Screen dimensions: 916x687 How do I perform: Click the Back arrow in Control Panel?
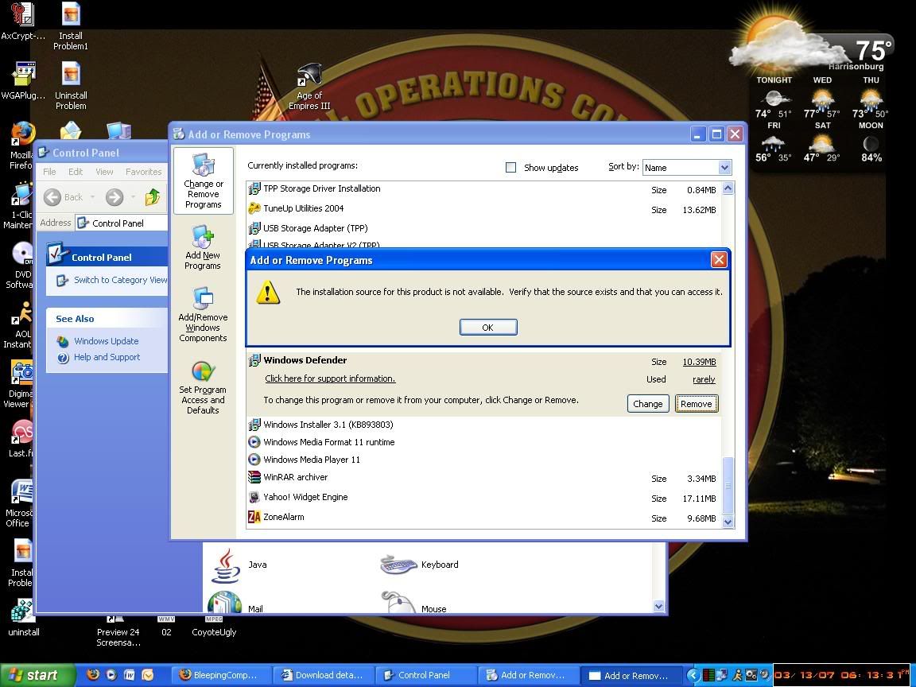[x=52, y=197]
